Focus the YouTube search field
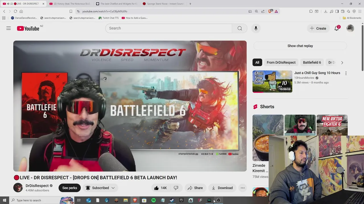This screenshot has width=364, height=204. tap(169, 28)
